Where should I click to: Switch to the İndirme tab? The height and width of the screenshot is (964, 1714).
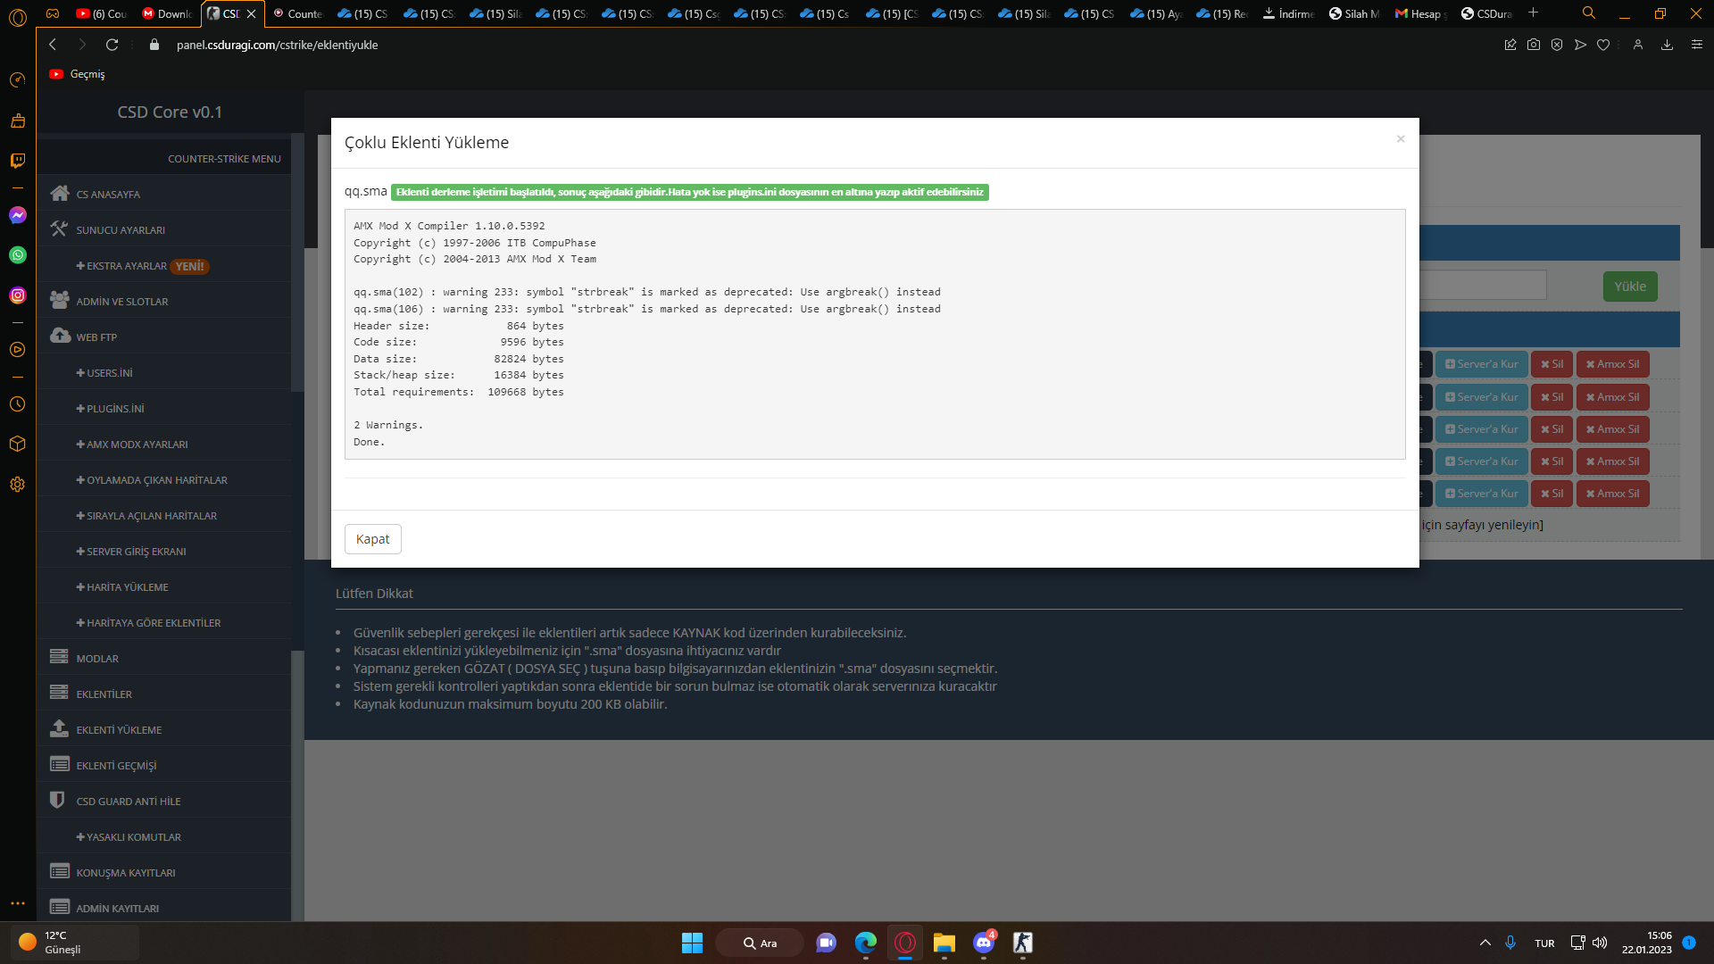pos(1288,13)
